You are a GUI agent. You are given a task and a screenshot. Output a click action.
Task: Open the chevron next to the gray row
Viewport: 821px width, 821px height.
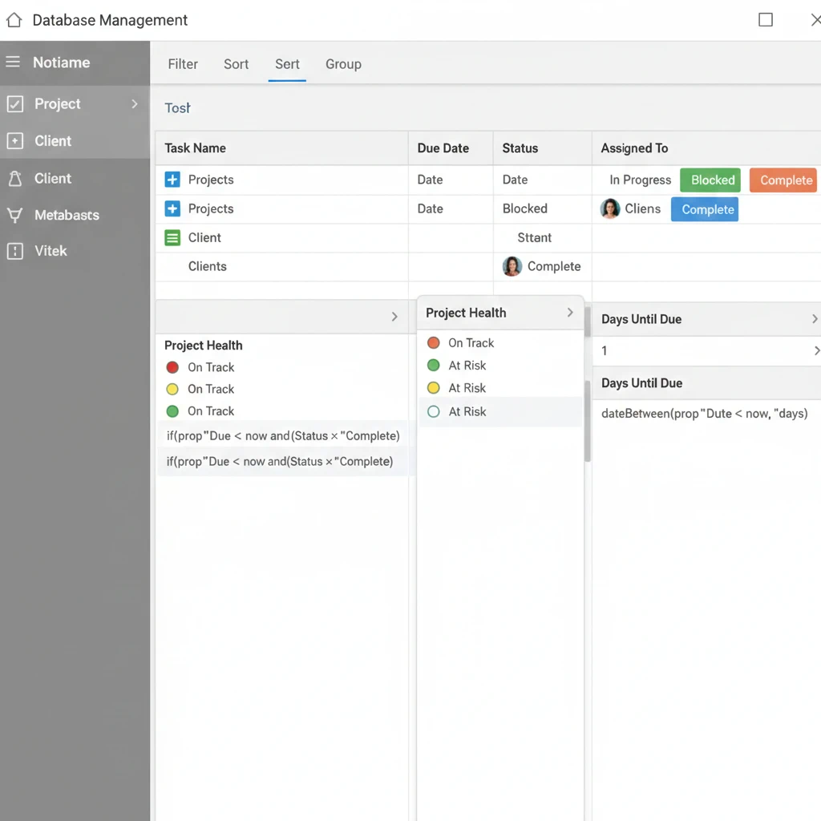click(394, 317)
